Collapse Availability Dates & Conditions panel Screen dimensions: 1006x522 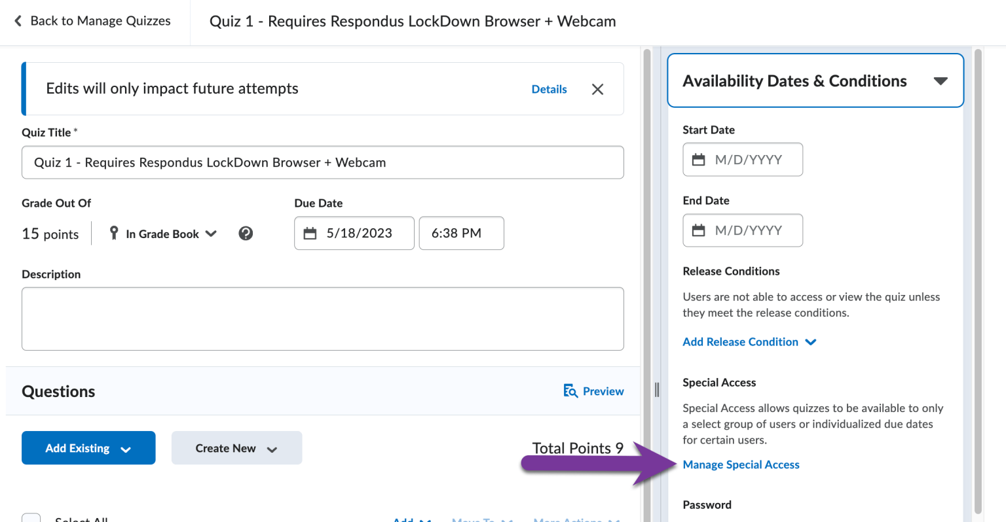941,81
